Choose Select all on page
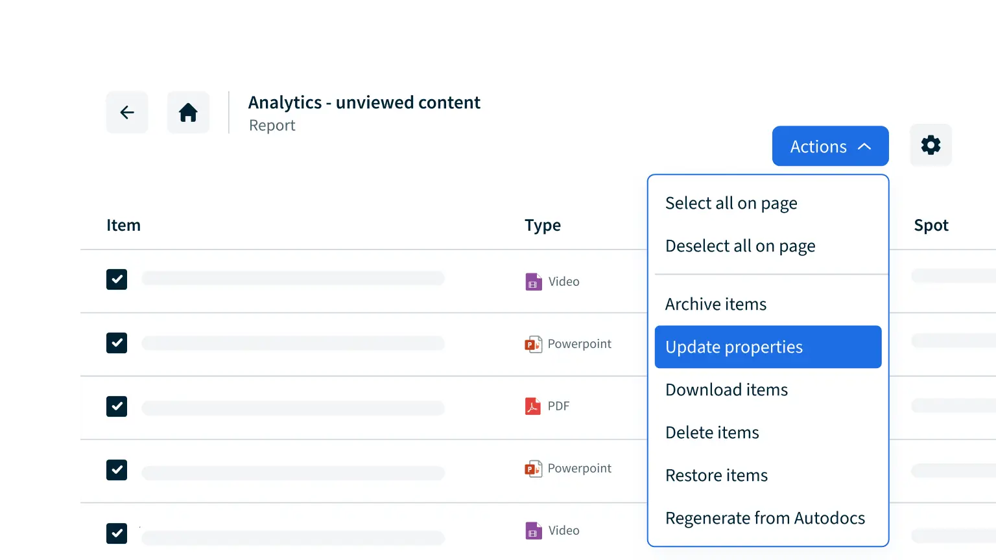The image size is (996, 560). pos(731,204)
